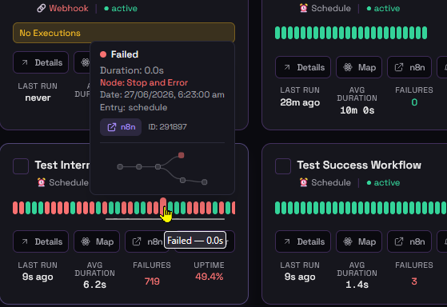This screenshot has height=307, width=447.
Task: Click the active status beside Webhook
Action: point(121,9)
